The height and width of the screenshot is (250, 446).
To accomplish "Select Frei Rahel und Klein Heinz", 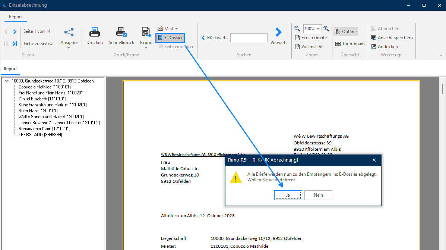I will [51, 93].
